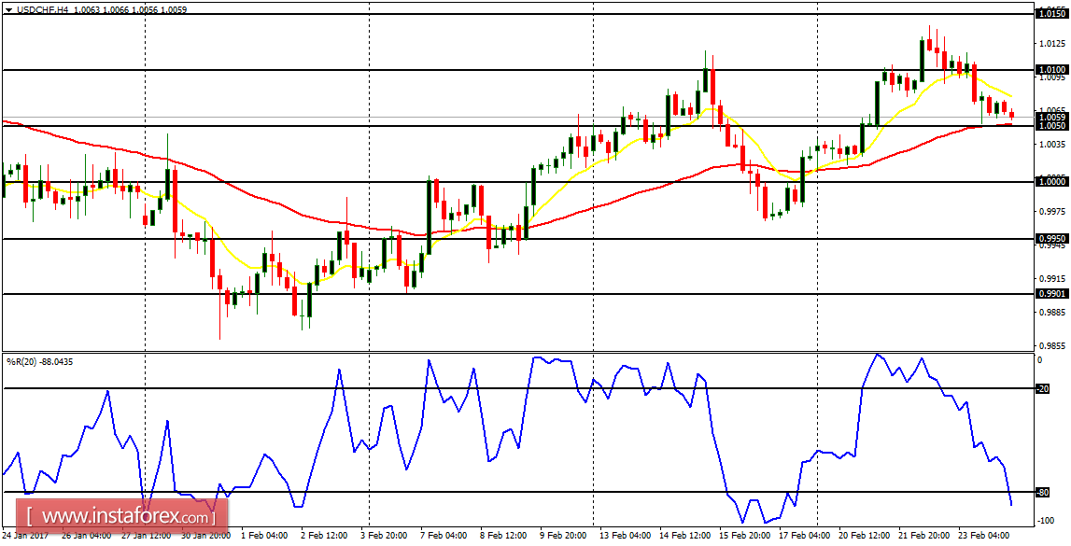Click the 0.9855 price axis value
Viewport: 1071px width, 546px height.
1052,346
